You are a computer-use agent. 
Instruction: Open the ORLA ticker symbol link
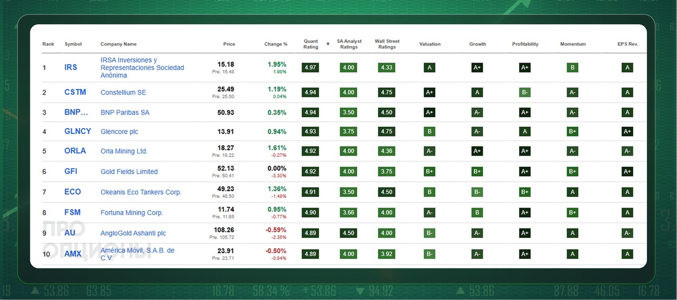pos(75,151)
